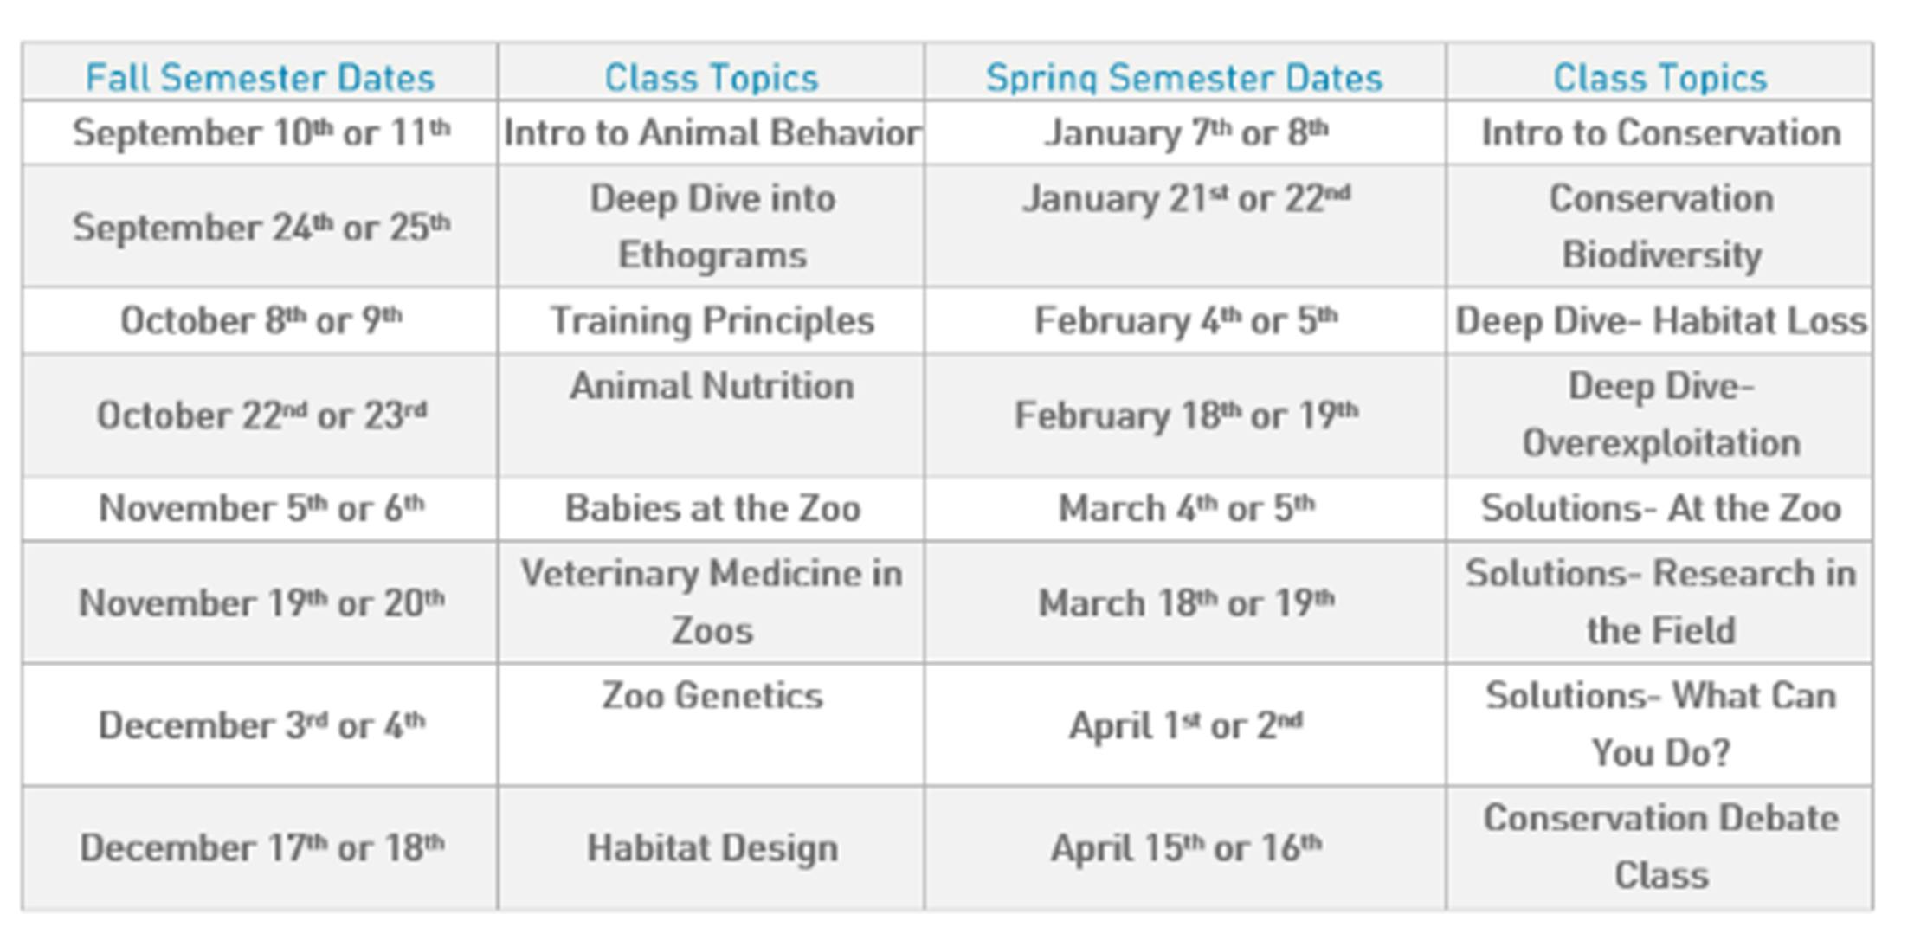The width and height of the screenshot is (1914, 940).
Task: Click the Habitat Design topic cell
Action: click(x=712, y=848)
